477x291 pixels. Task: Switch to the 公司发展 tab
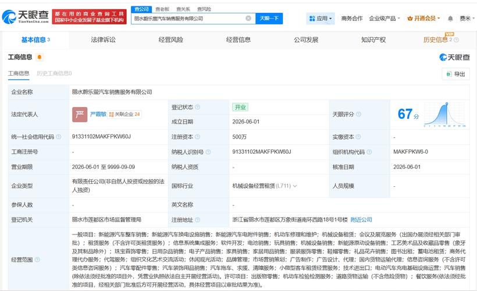[x=306, y=40]
